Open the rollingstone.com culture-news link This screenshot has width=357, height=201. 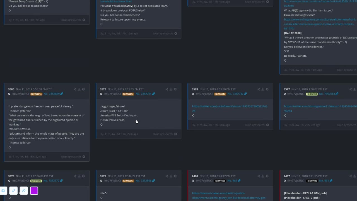pos(320,24)
